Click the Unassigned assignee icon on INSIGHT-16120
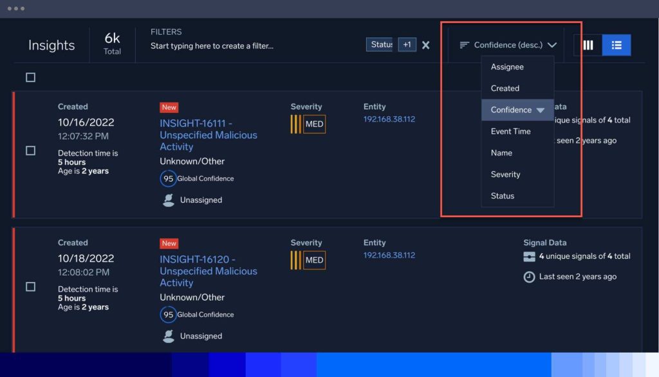 click(x=168, y=336)
